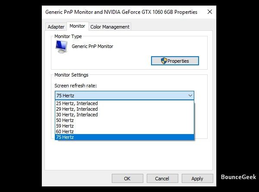Select 50 Hertz refresh rate

(x=124, y=120)
